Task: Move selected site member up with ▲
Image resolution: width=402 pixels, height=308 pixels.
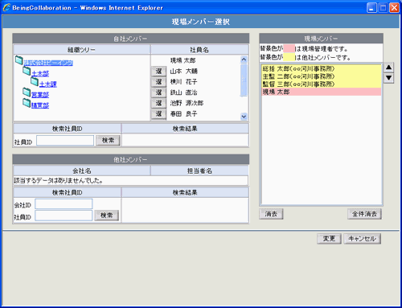Action: (x=388, y=68)
